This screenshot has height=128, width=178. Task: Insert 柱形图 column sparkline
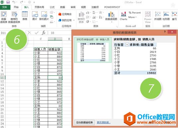click(166, 16)
